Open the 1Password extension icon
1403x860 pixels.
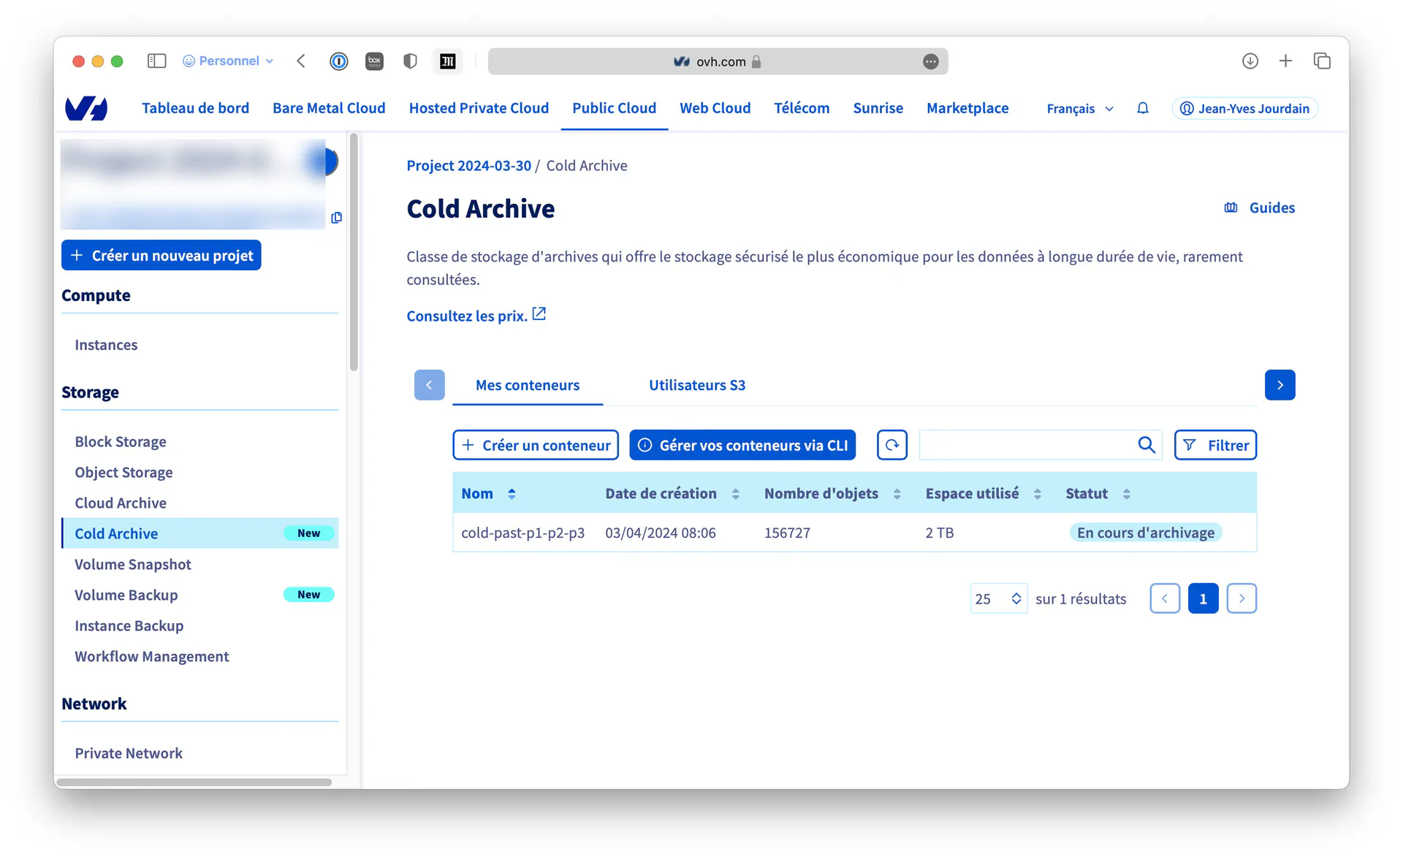point(338,61)
